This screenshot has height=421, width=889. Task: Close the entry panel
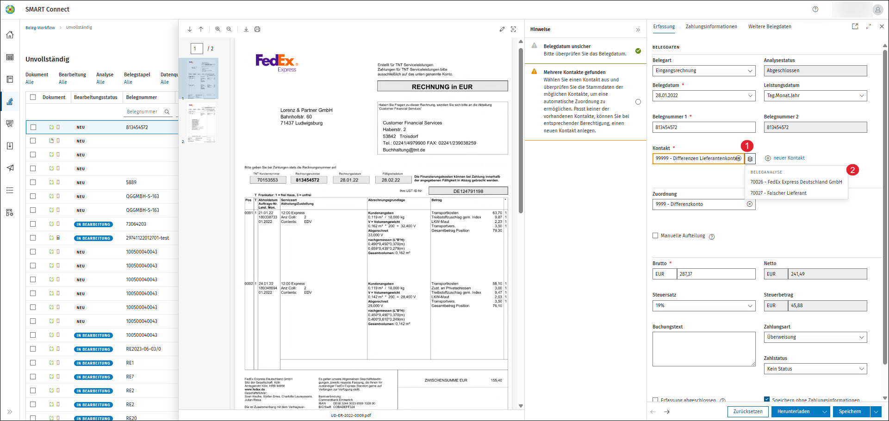(x=882, y=26)
